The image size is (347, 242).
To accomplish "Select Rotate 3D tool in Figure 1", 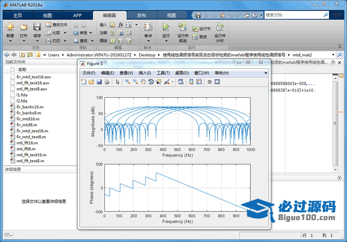I will click(x=151, y=82).
